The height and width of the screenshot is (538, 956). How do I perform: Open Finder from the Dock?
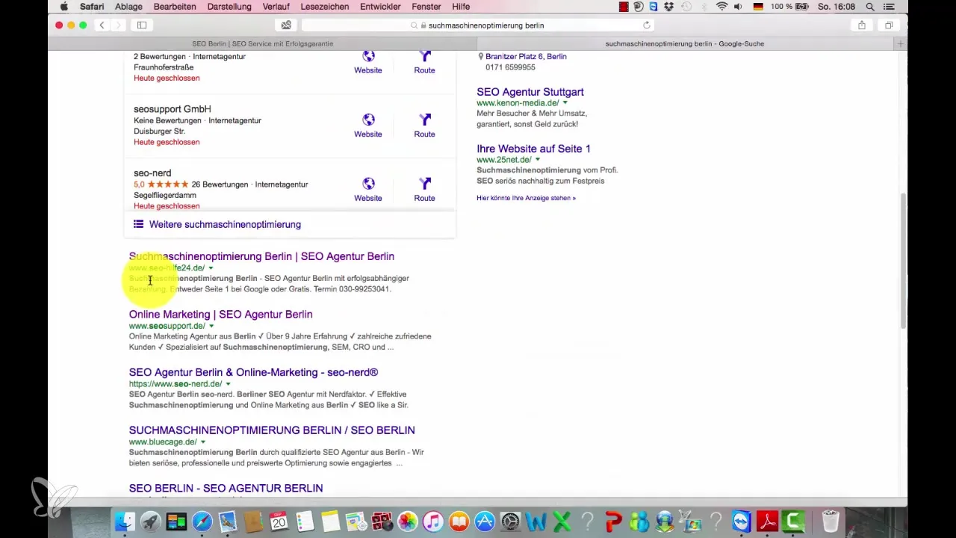[125, 520]
